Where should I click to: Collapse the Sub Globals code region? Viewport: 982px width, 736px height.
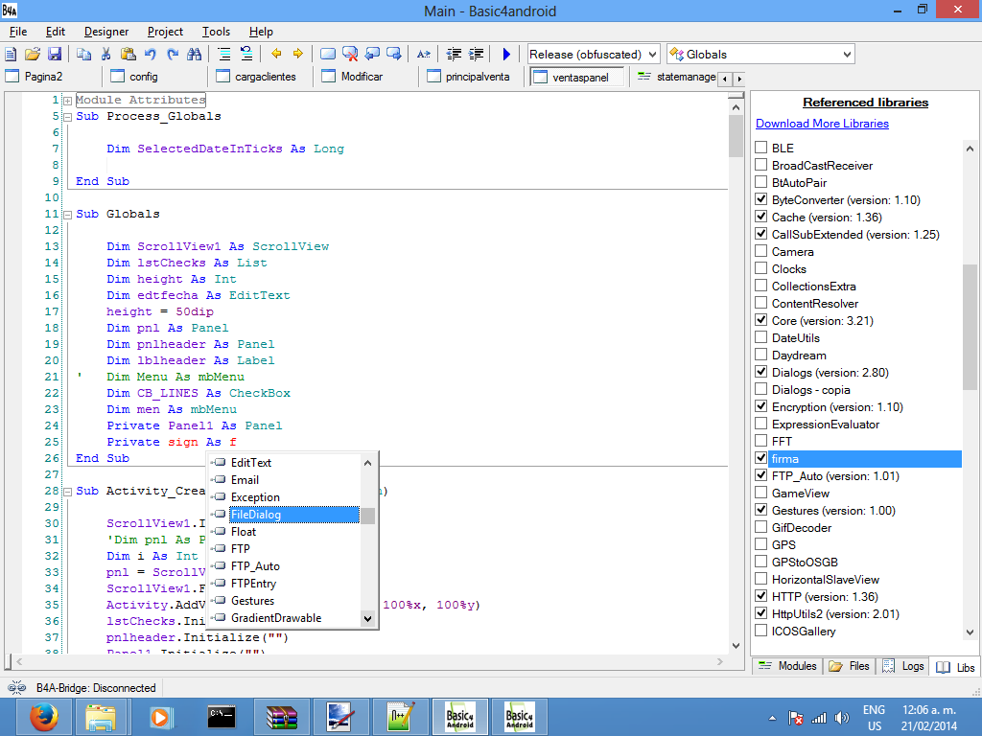[x=67, y=215]
